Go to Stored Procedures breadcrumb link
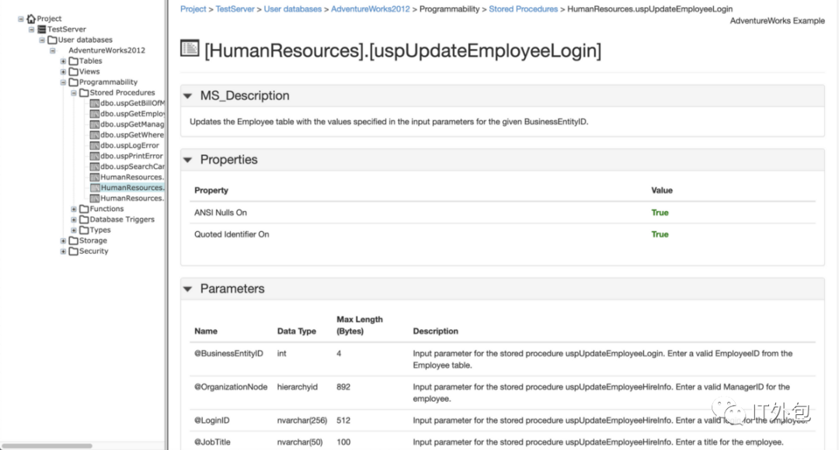Viewport: 839px width, 450px height. [523, 9]
